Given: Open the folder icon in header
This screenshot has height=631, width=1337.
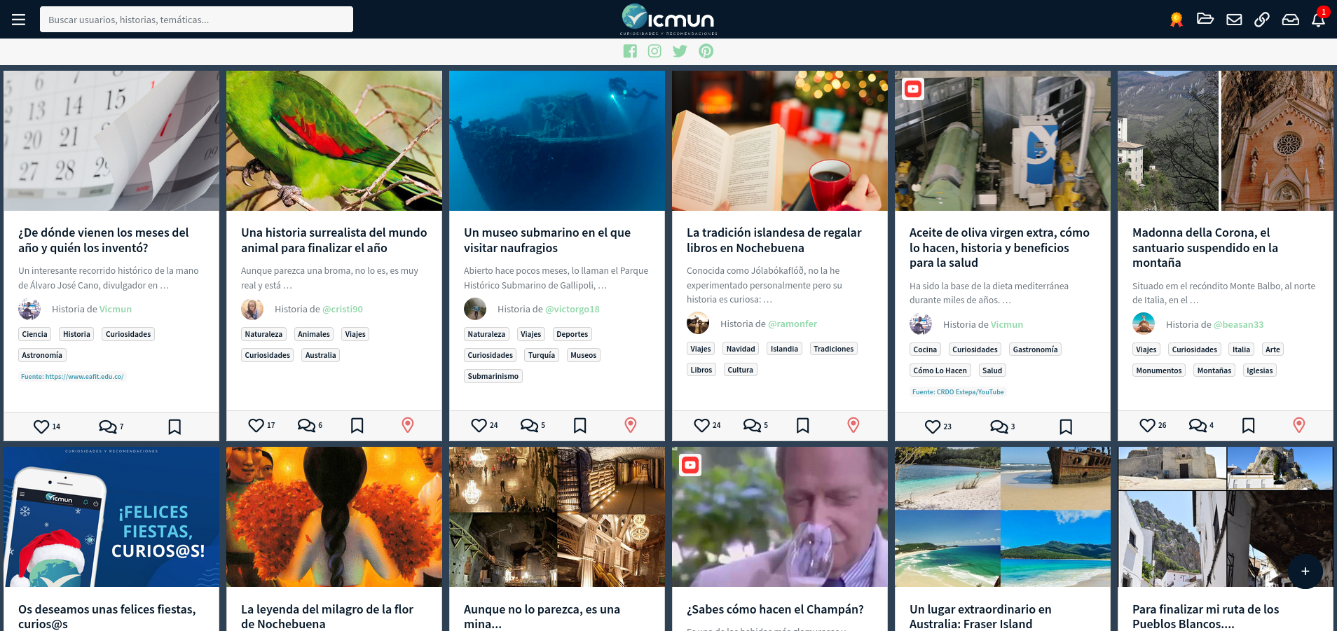Looking at the screenshot, I should (1205, 19).
